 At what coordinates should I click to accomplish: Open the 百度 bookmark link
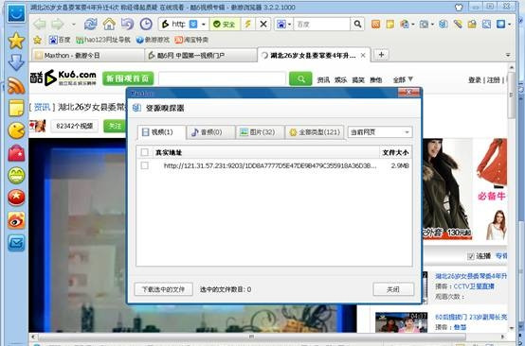click(60, 40)
